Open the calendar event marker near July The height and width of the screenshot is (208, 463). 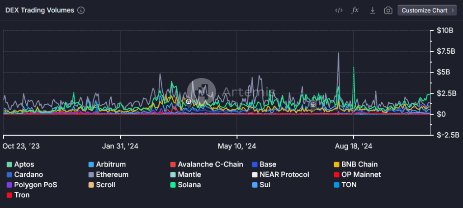pyautogui.click(x=313, y=104)
